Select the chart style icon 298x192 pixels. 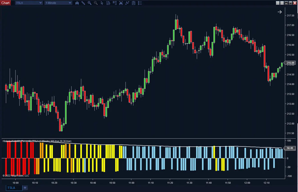click(77, 3)
